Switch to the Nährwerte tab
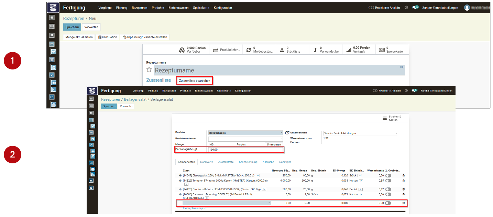This screenshot has width=493, height=217. (206, 162)
